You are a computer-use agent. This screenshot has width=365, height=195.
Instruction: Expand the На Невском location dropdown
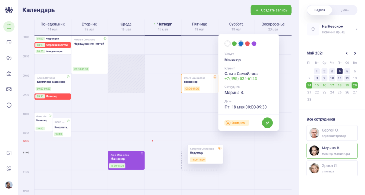point(357,29)
